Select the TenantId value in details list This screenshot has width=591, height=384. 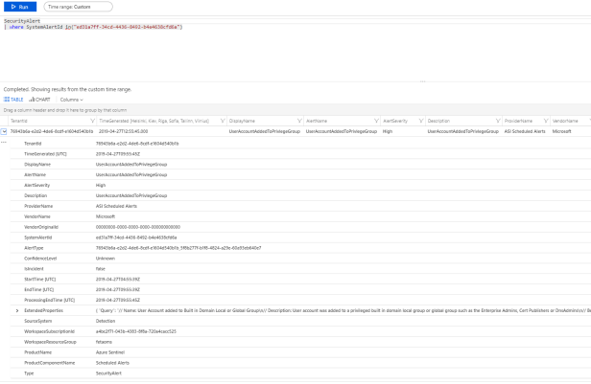coord(137,144)
